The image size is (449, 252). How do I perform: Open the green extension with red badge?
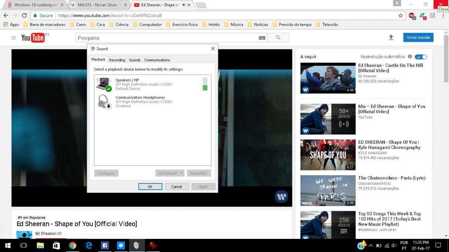(x=422, y=16)
